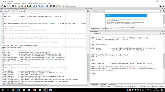Open the Windows Start menu
The height and width of the screenshot is (92, 165).
(3, 90)
